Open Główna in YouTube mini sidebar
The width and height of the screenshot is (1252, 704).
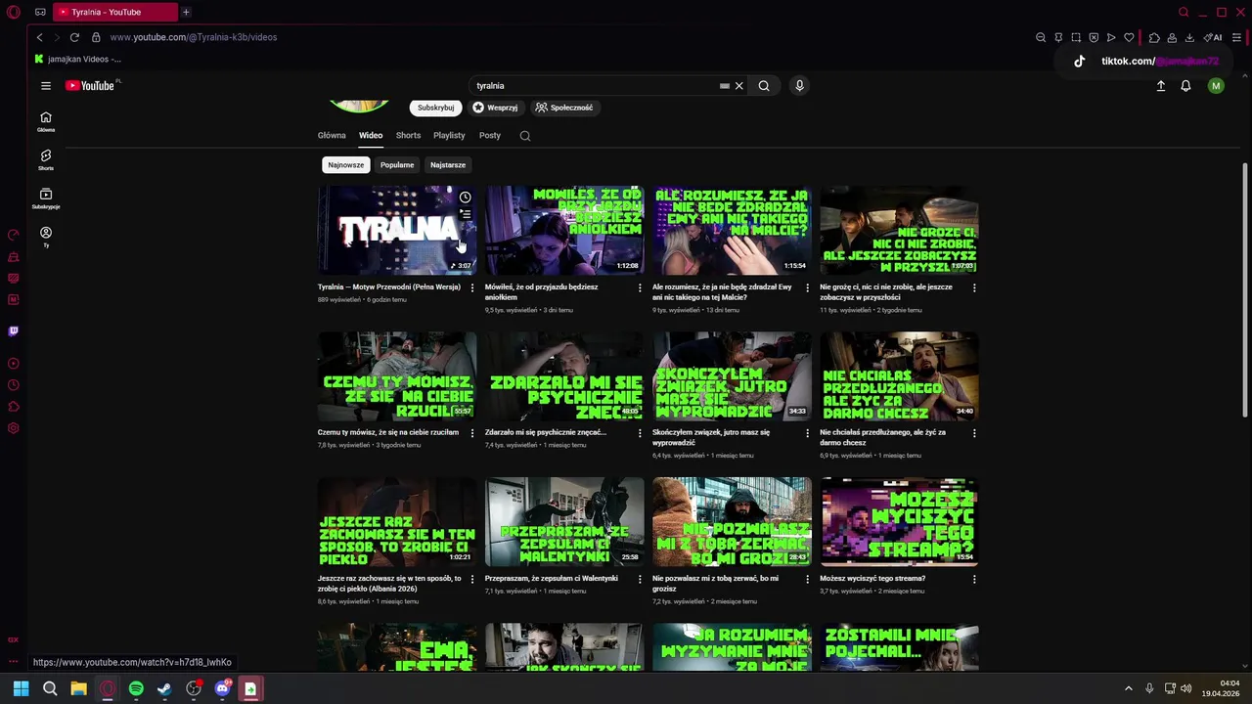[46, 121]
